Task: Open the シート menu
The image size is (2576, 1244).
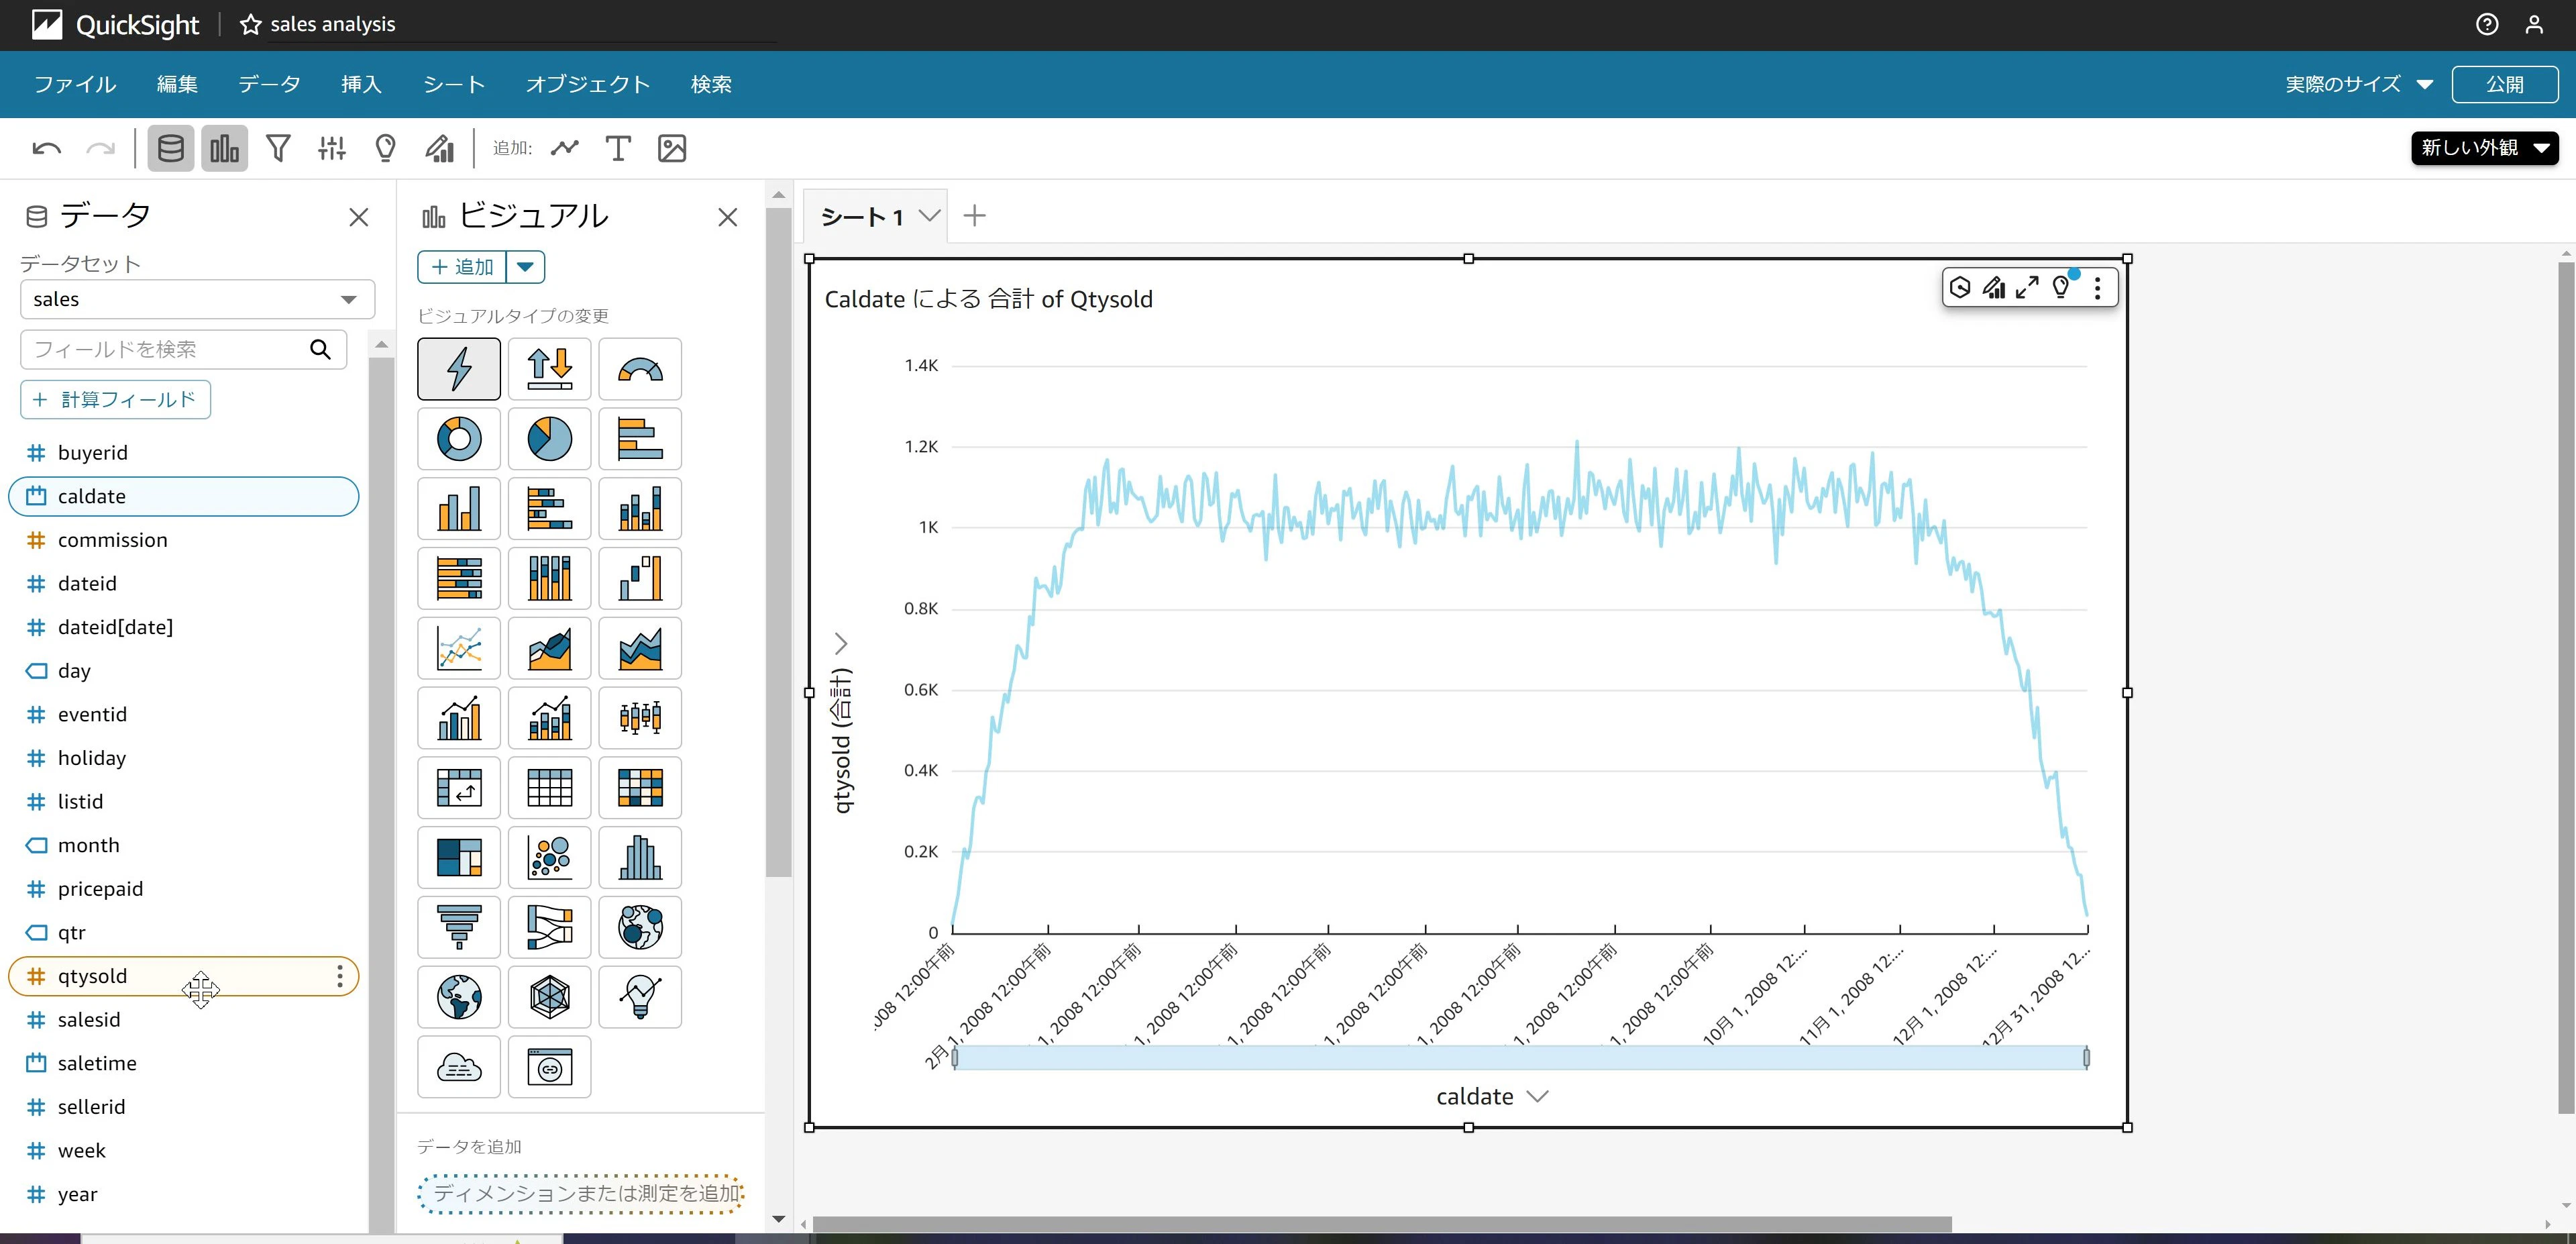Action: pos(454,84)
